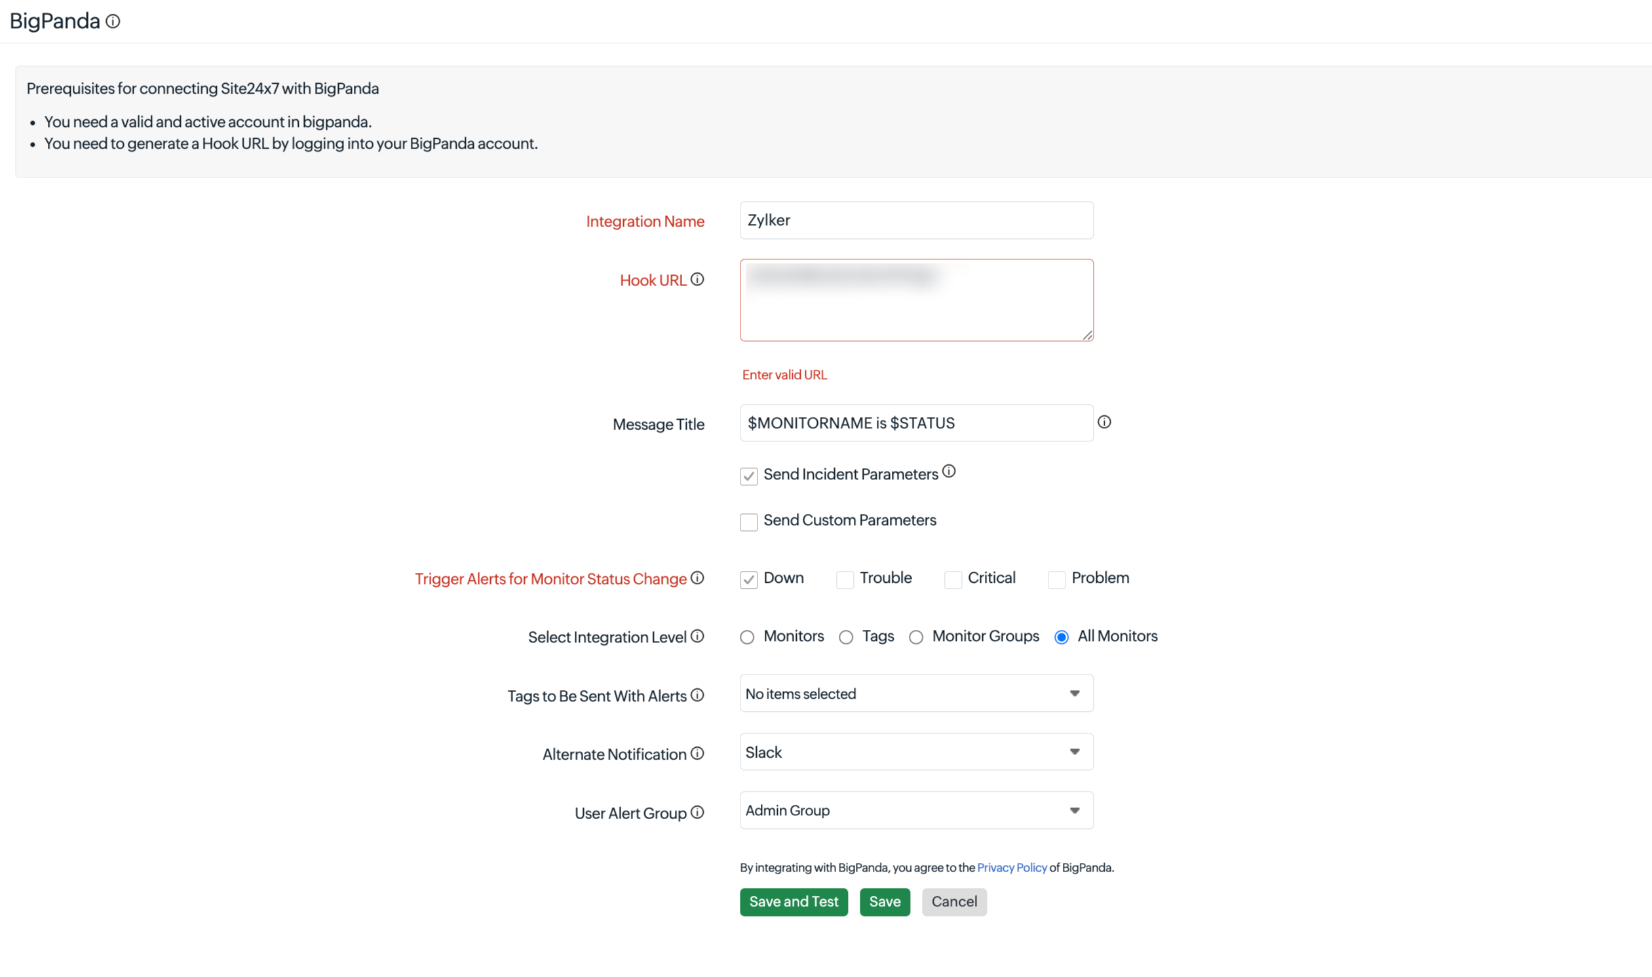Open the Tags to Be Sent With Alerts dropdown
The image size is (1652, 977).
pos(916,693)
